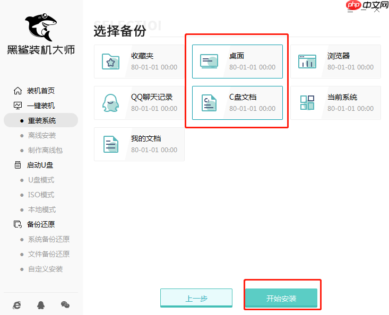Select 制作离线包 in the sidebar
The image size is (389, 315).
coord(46,150)
